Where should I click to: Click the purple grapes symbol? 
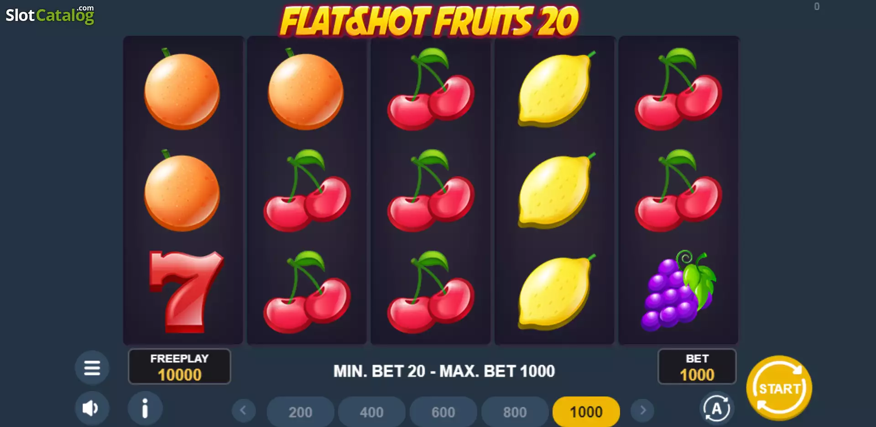coord(679,290)
